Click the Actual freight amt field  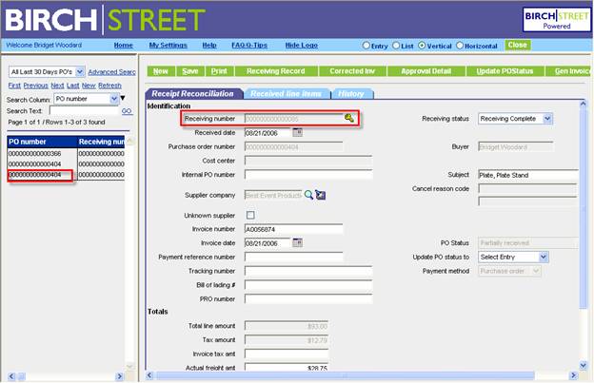click(x=287, y=368)
